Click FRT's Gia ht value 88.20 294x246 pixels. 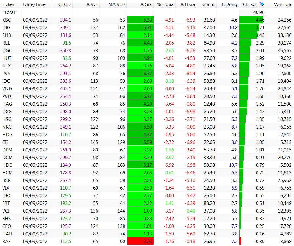point(209,203)
